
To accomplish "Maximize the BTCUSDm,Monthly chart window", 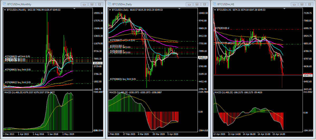I will [92, 4].
